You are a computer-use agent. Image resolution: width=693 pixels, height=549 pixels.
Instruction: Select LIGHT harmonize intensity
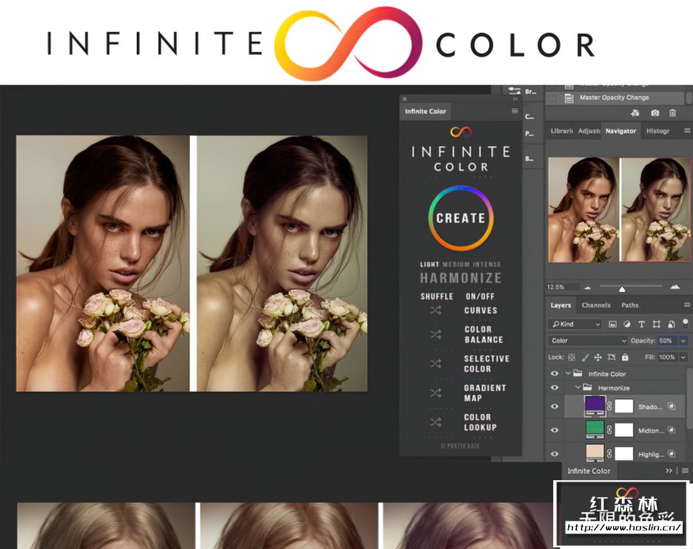(x=429, y=264)
